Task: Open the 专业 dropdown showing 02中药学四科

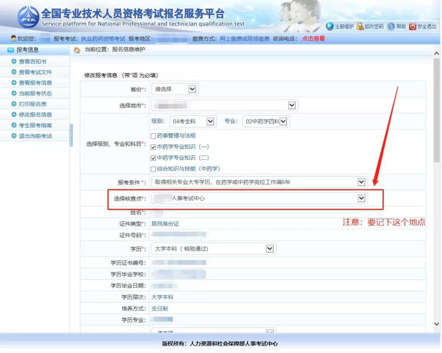Action: click(x=266, y=121)
